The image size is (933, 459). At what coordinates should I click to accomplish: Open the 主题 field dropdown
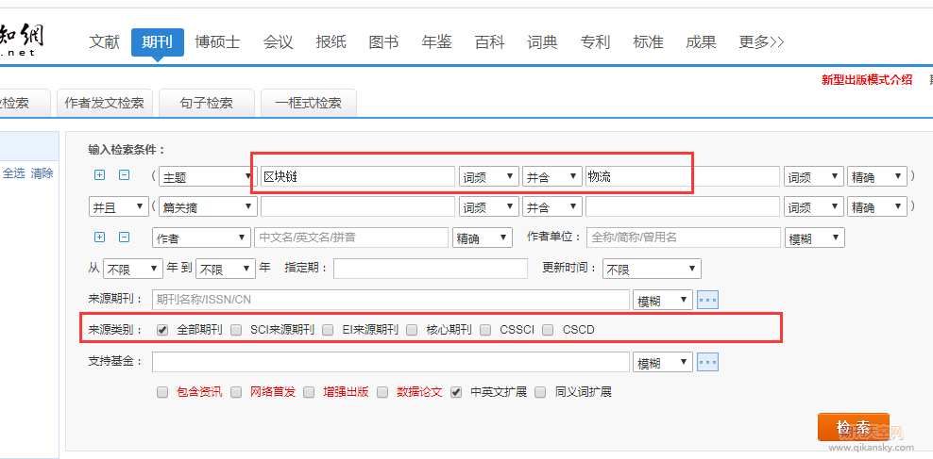pyautogui.click(x=206, y=176)
